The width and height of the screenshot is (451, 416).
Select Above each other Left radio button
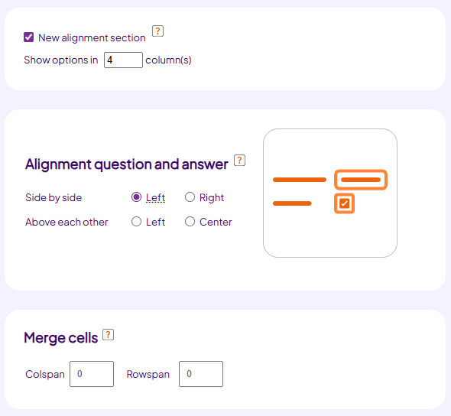[x=136, y=222]
